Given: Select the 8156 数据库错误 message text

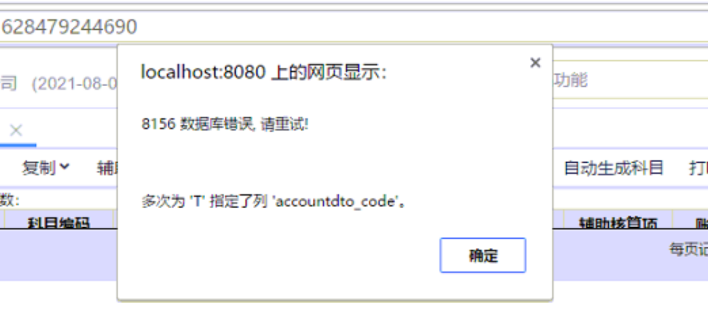Looking at the screenshot, I should click(x=225, y=124).
